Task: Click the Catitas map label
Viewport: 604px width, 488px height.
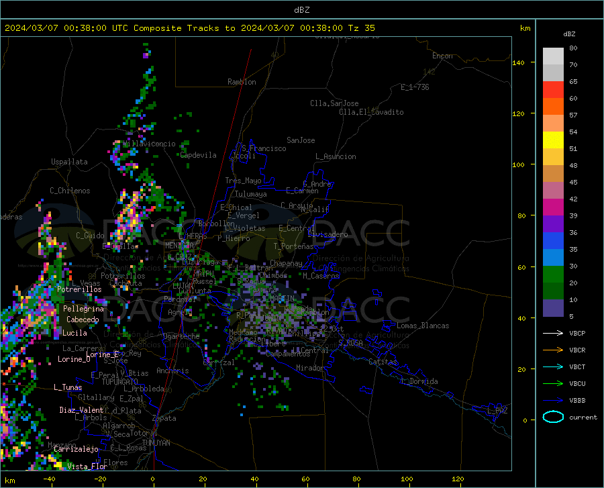Action: coord(383,362)
